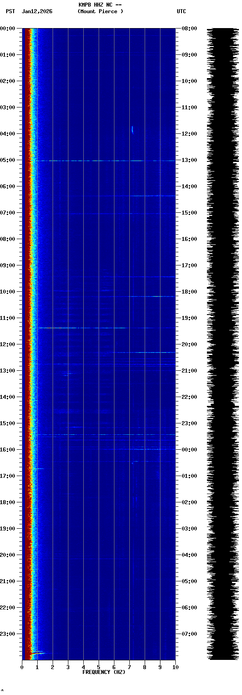The width and height of the screenshot is (242, 695).
Task: Click the small signal blip near 7 Hz
Action: (x=132, y=129)
